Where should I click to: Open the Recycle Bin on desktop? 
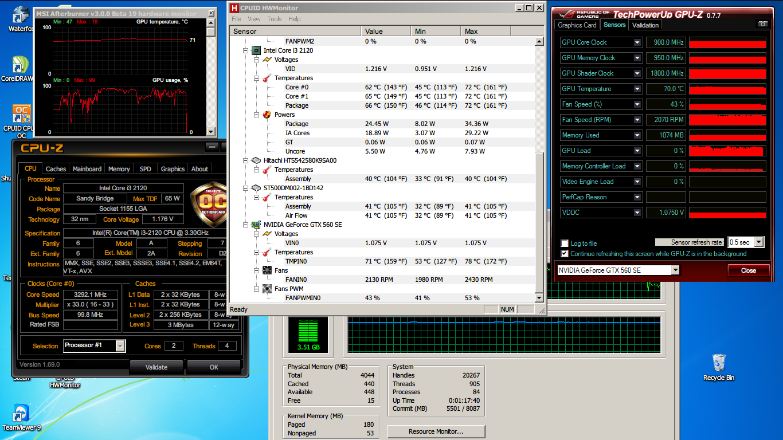tap(719, 367)
